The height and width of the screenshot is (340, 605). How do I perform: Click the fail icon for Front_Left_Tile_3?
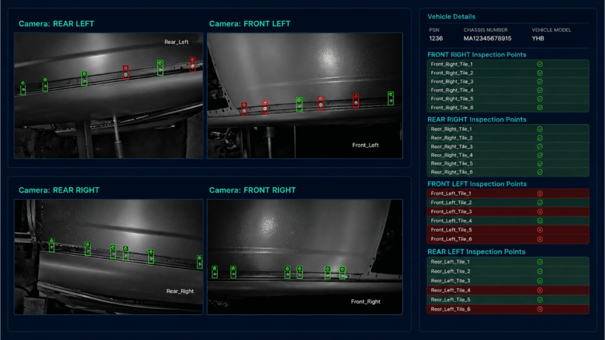coord(540,212)
